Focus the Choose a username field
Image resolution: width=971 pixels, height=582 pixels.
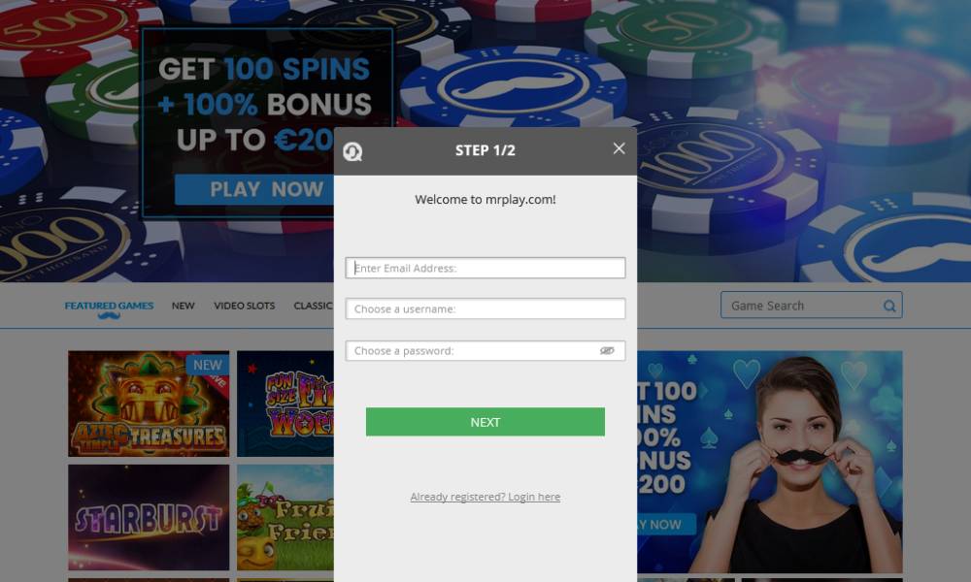tap(485, 308)
